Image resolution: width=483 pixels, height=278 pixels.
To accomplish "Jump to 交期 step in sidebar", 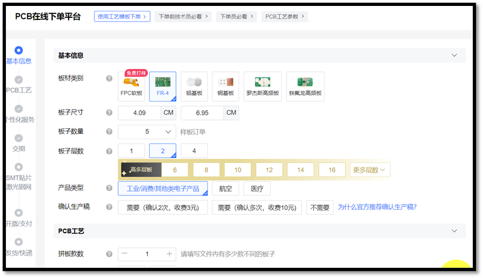I will coord(19,143).
